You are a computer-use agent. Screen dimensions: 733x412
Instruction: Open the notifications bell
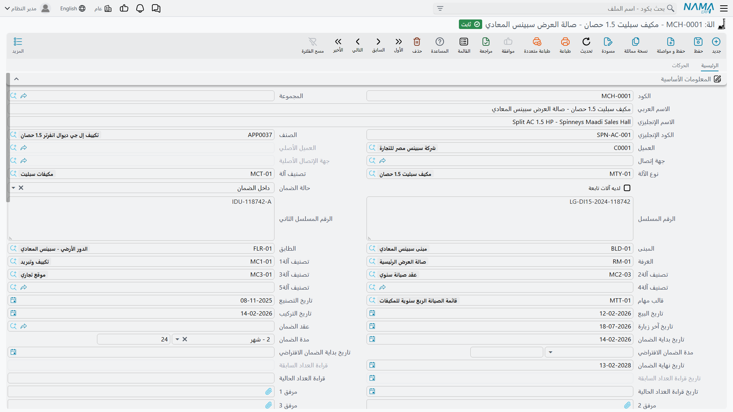pos(140,8)
